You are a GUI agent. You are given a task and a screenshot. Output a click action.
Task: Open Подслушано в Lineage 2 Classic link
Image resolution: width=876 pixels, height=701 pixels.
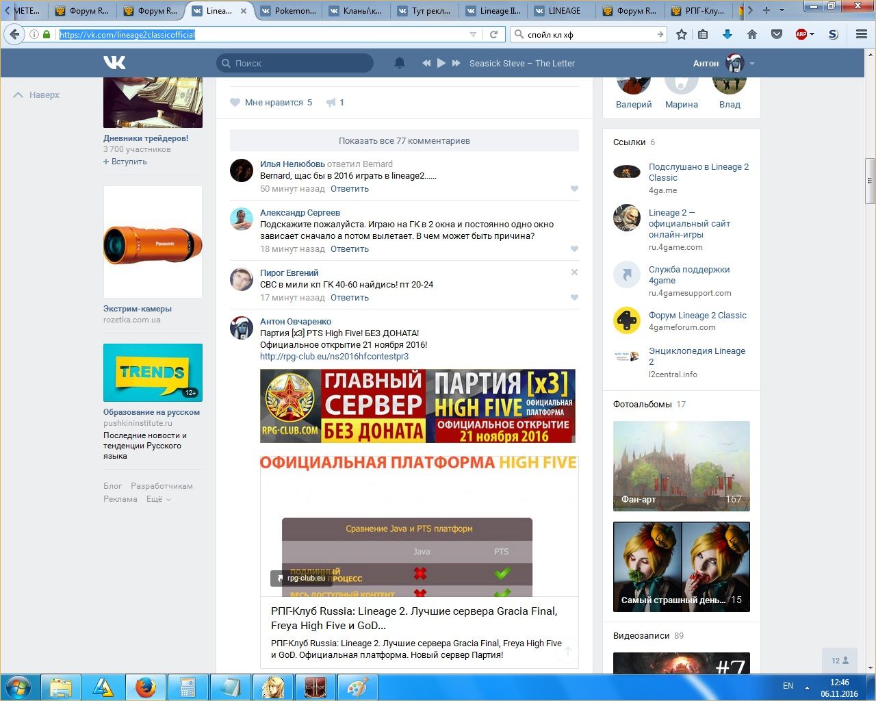point(699,173)
